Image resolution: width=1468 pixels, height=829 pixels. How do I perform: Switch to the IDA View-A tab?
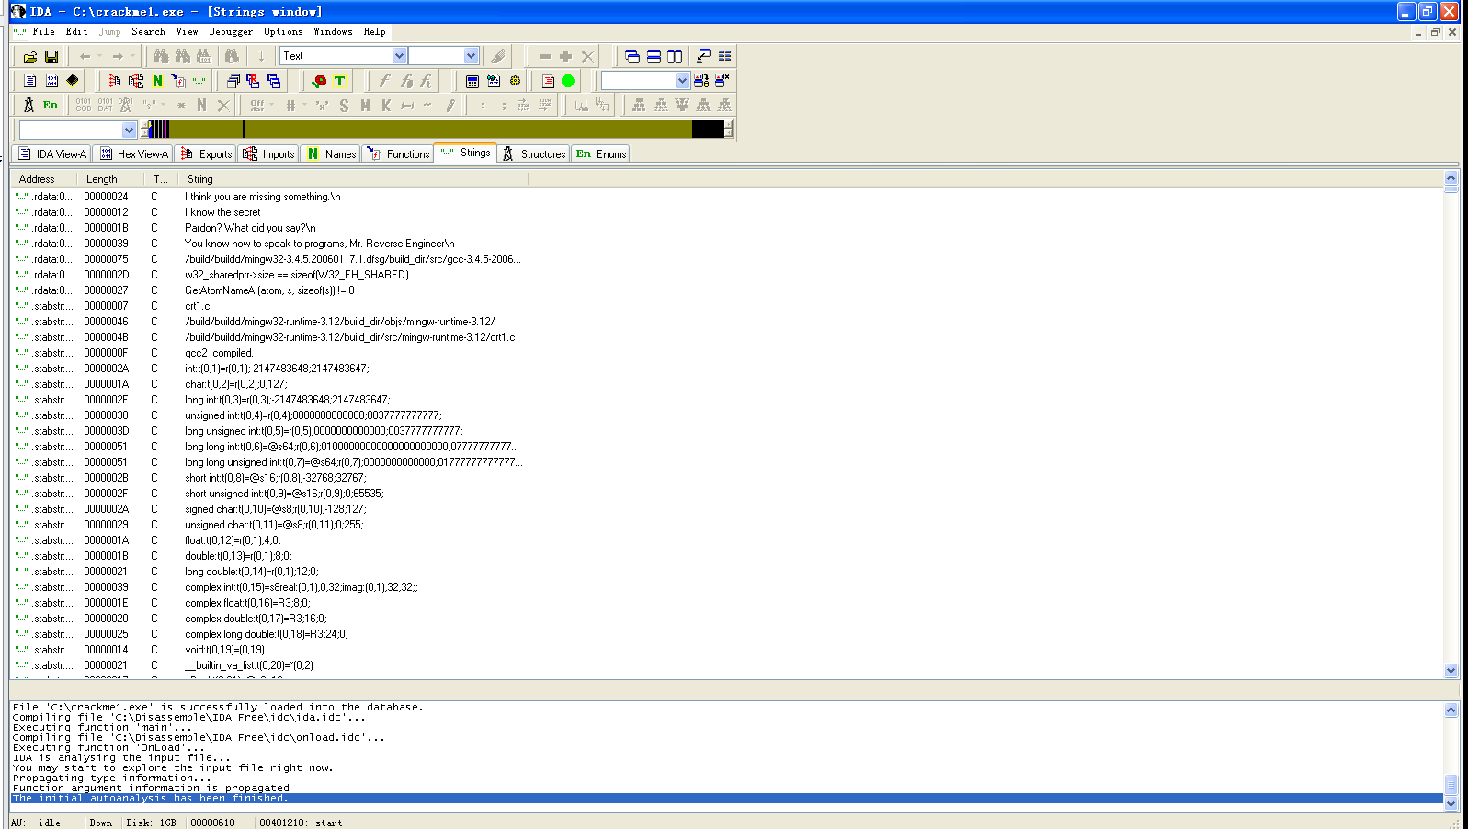pyautogui.click(x=52, y=153)
